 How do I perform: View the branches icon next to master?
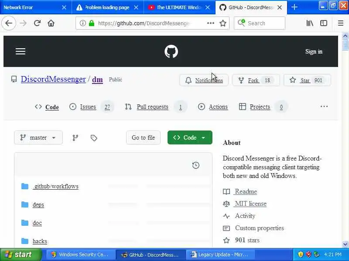pos(75,137)
